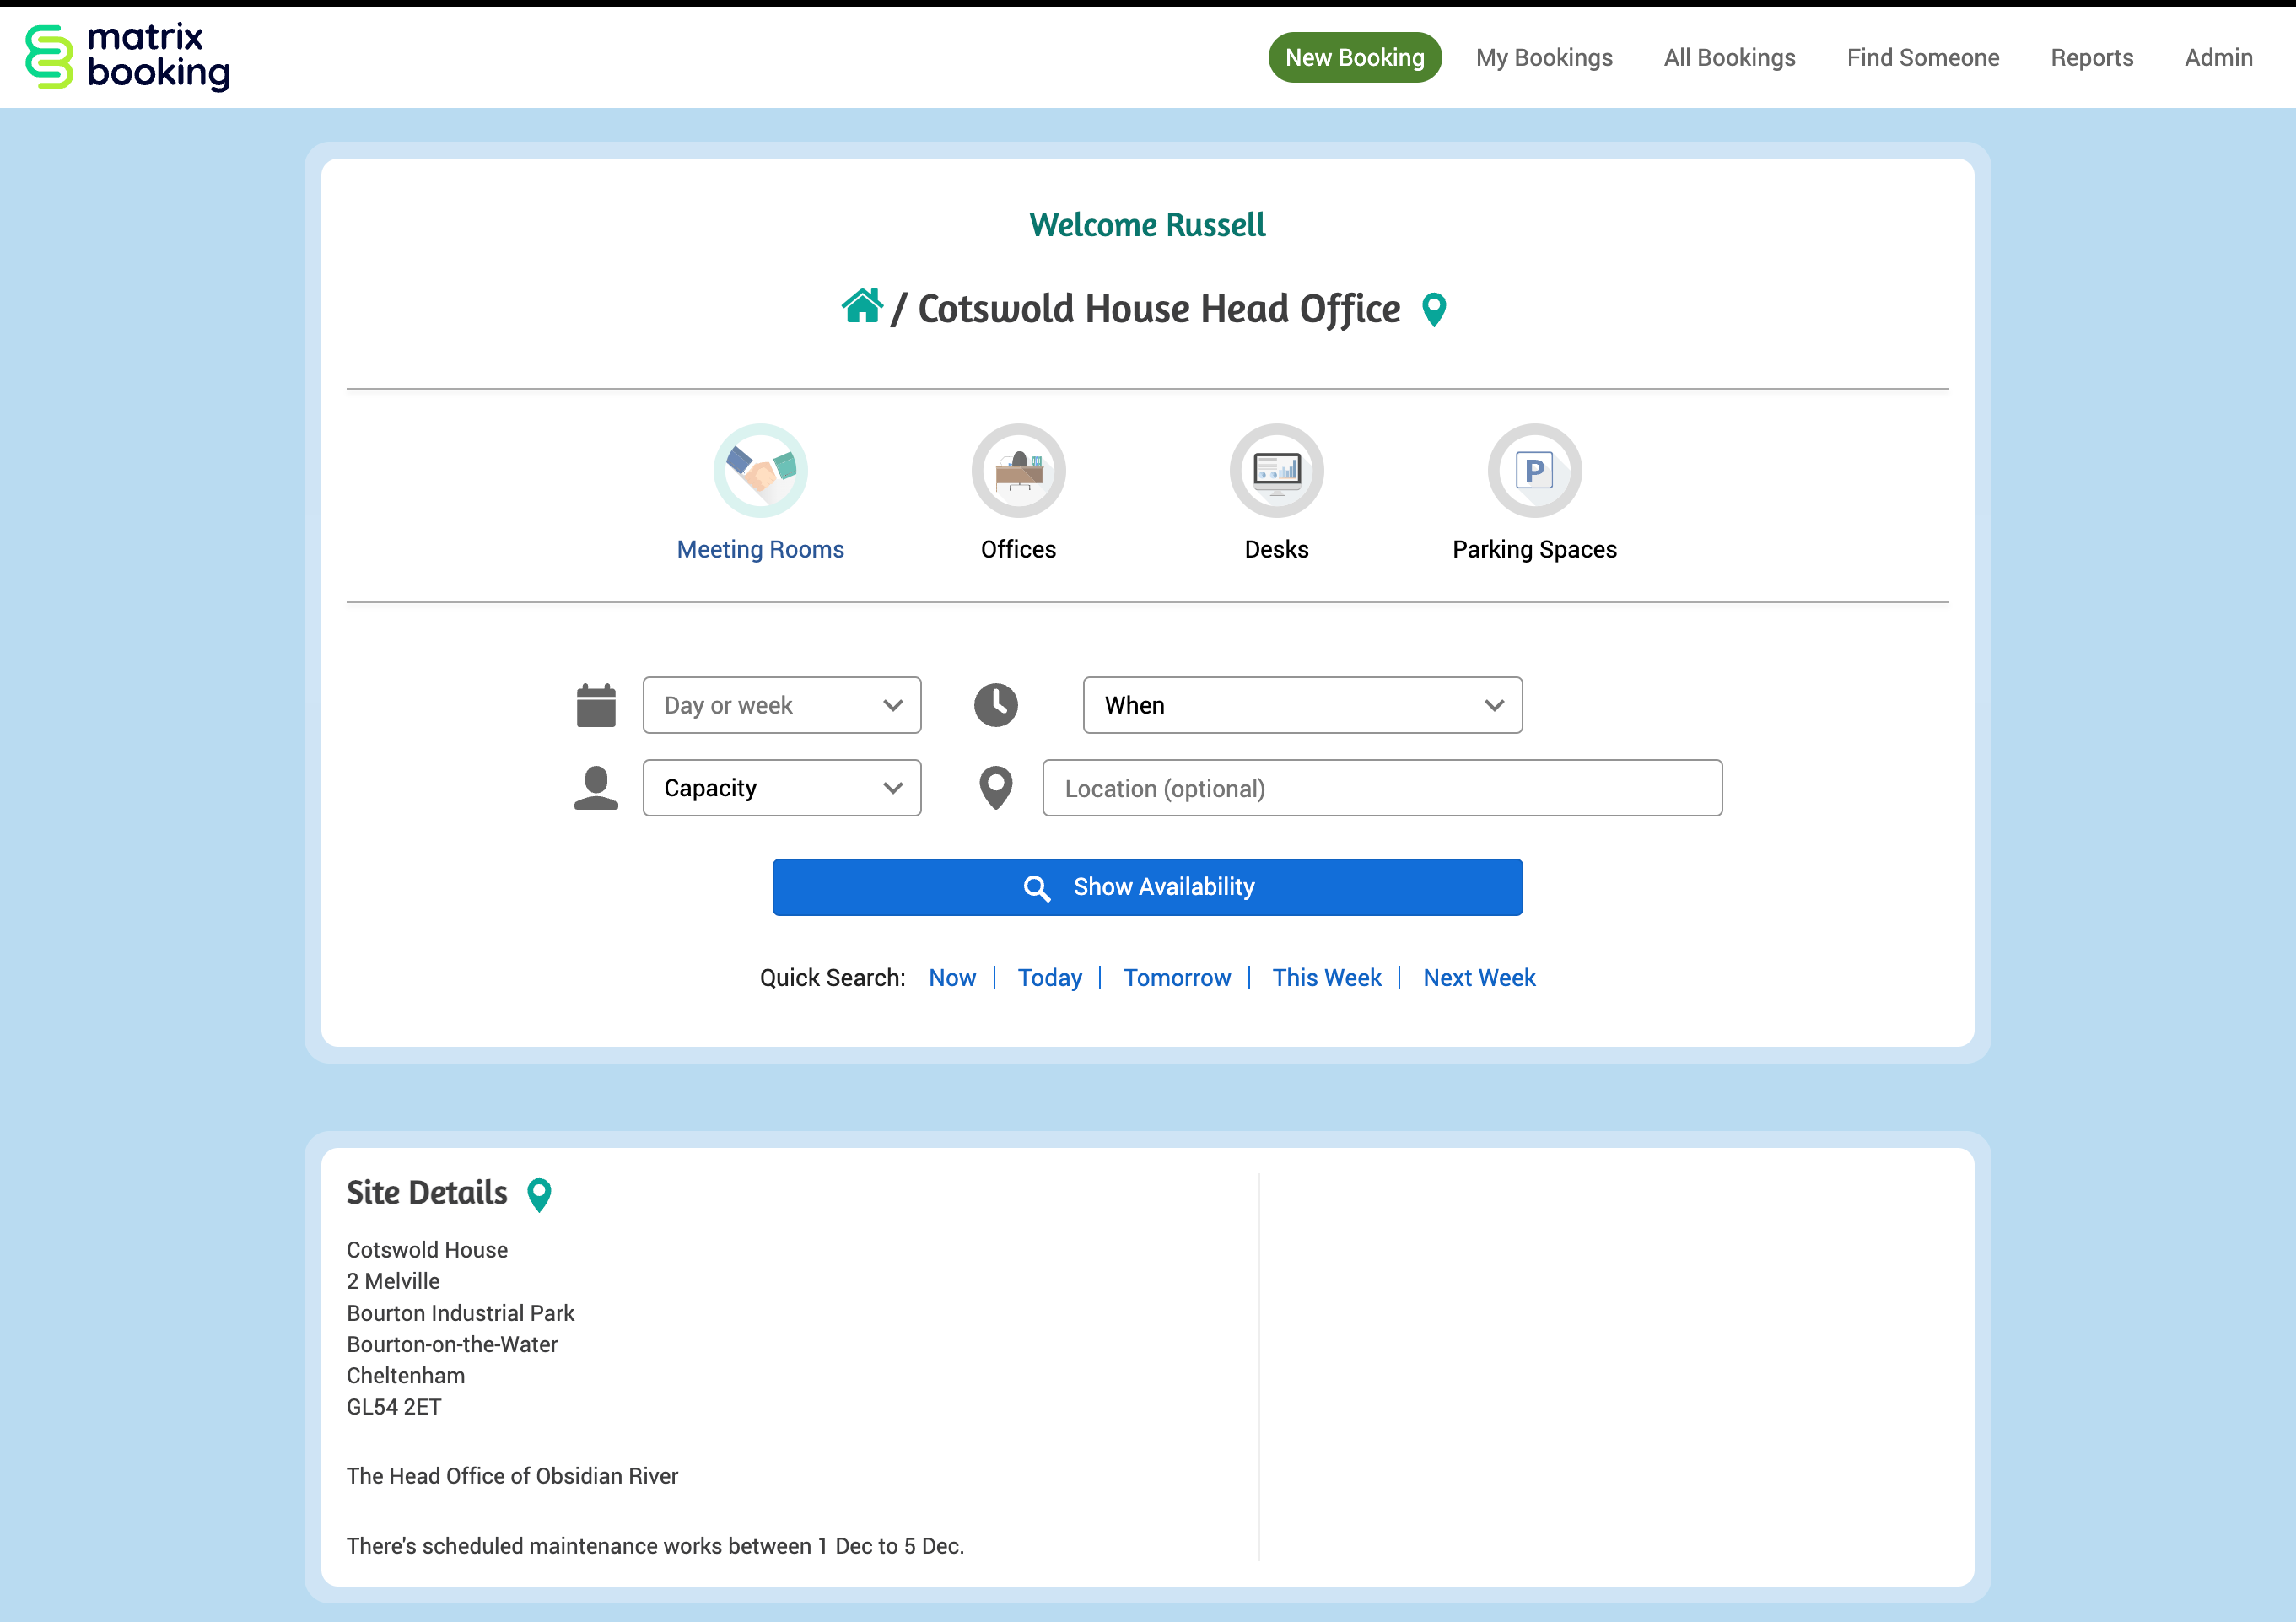Click the Next Week quick search link
Viewport: 2296px width, 1622px height.
pyautogui.click(x=1479, y=977)
